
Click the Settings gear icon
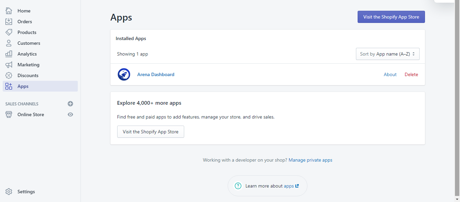coord(9,192)
